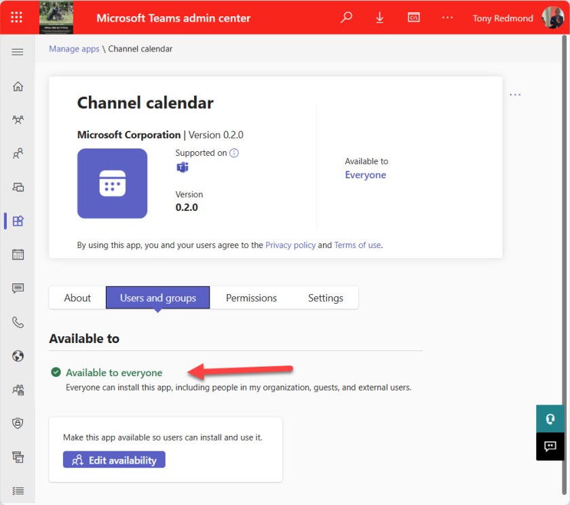Click the Tony Redmond user name
The height and width of the screenshot is (505, 570).
click(x=503, y=18)
